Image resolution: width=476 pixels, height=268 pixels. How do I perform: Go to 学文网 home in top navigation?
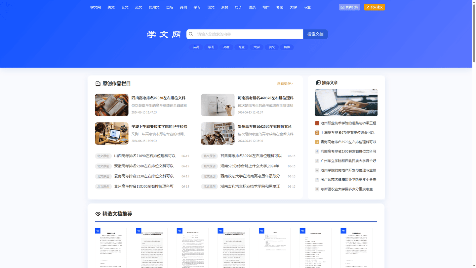click(96, 7)
